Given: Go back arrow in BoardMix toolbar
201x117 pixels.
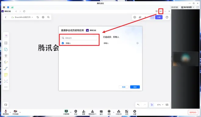Looking at the screenshot, I should coord(6,17).
